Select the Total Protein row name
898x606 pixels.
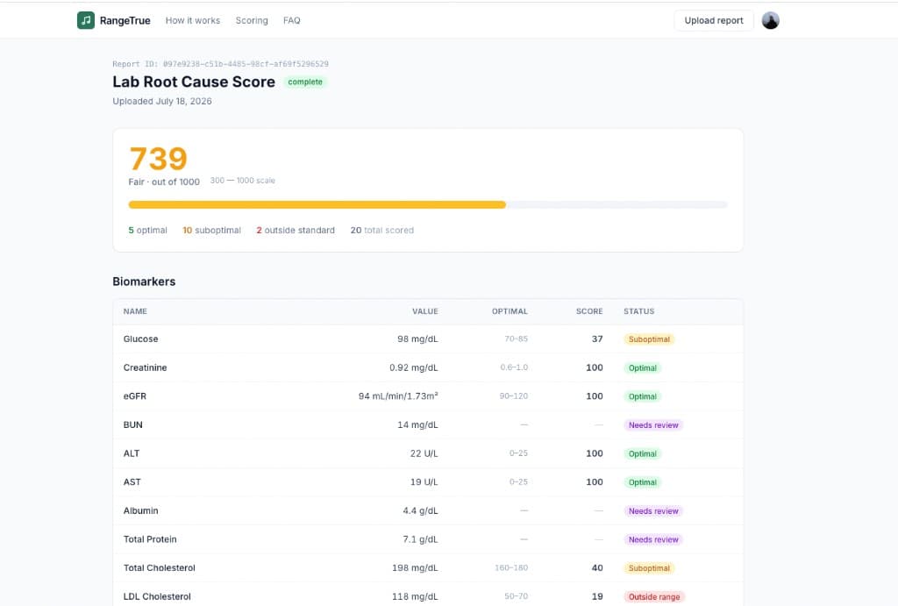(x=150, y=539)
